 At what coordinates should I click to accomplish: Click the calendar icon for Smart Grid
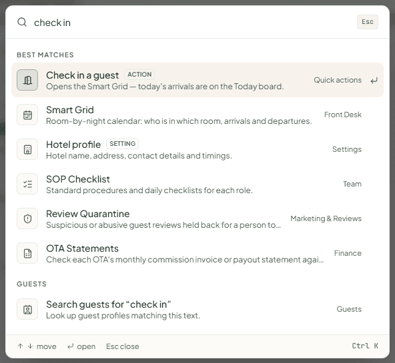[27, 115]
